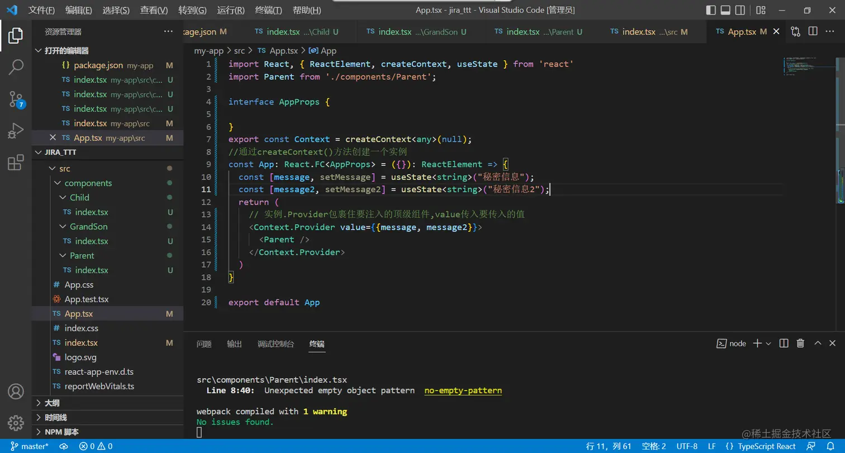Open logo.svg in the file explorer
Image resolution: width=845 pixels, height=453 pixels.
(80, 357)
